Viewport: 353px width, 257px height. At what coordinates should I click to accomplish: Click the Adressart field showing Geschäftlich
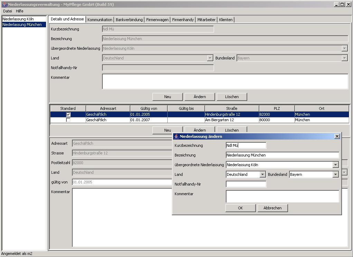pyautogui.click(x=122, y=143)
